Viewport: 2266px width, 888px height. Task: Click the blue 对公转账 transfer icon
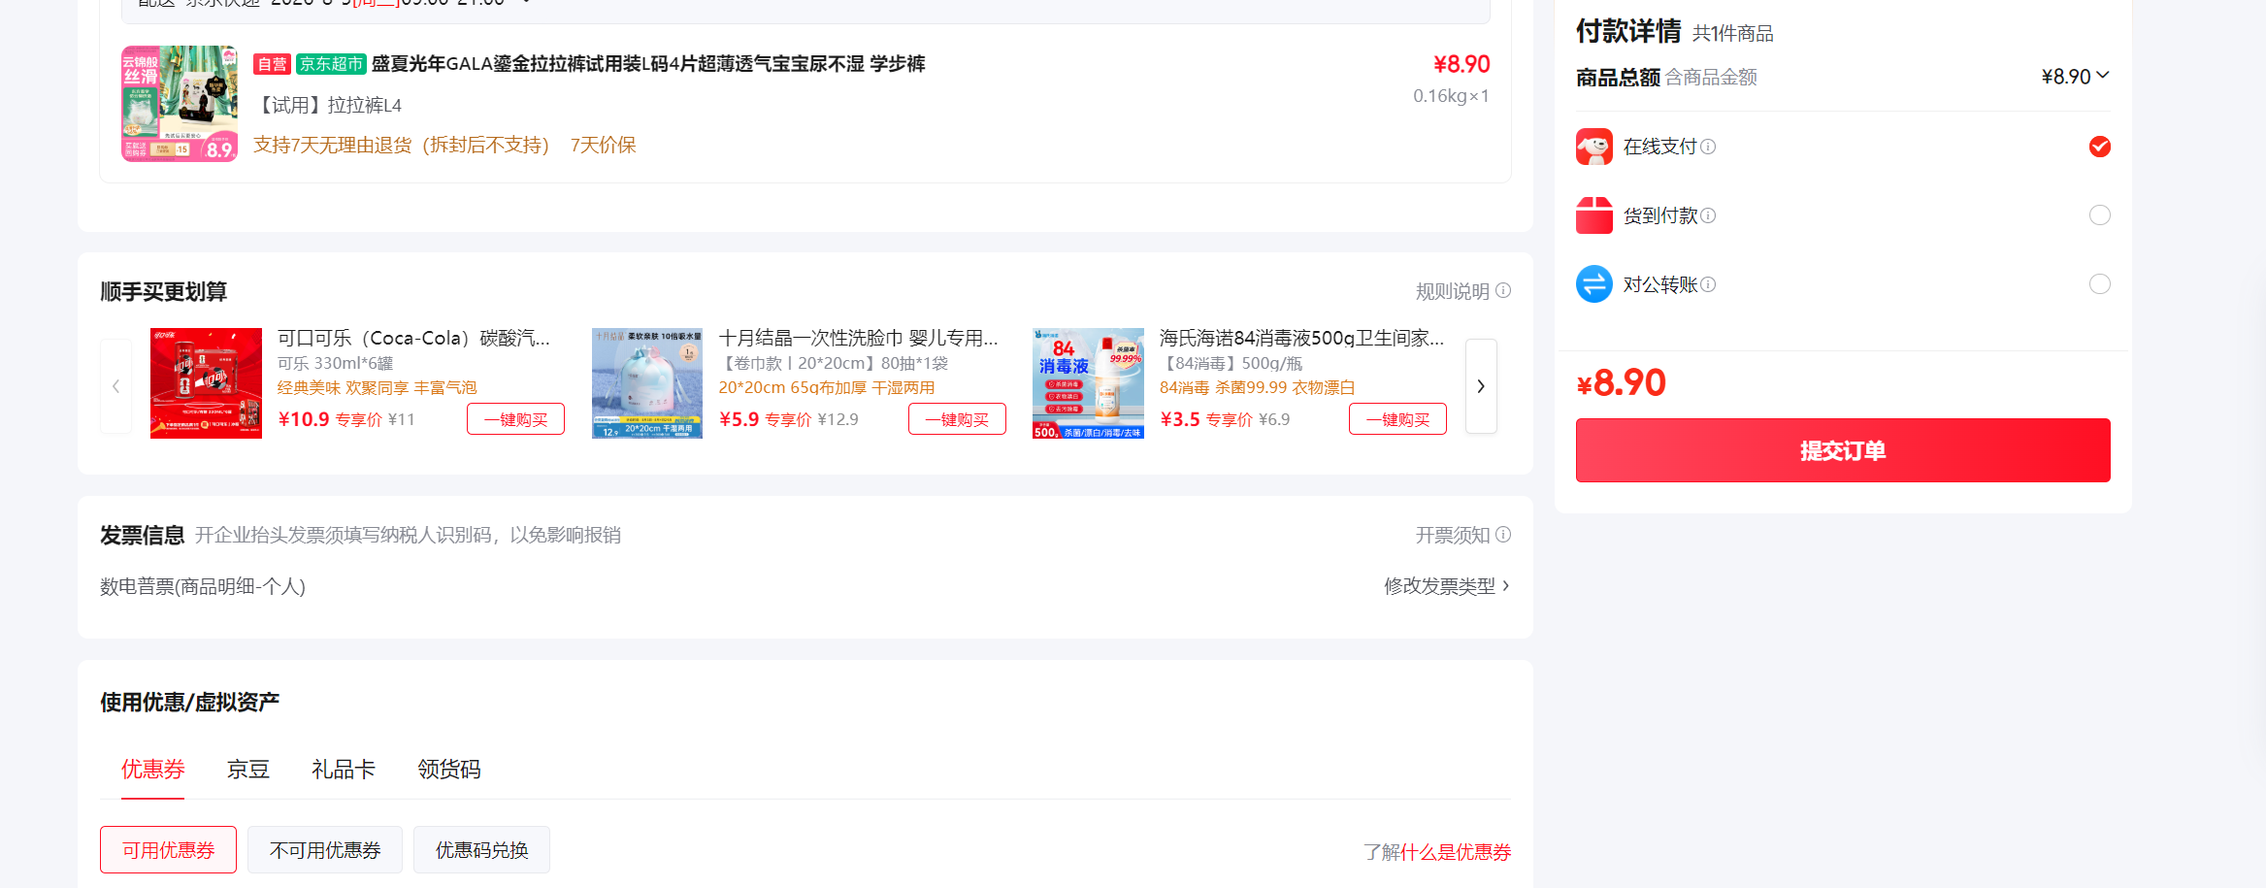[1594, 284]
